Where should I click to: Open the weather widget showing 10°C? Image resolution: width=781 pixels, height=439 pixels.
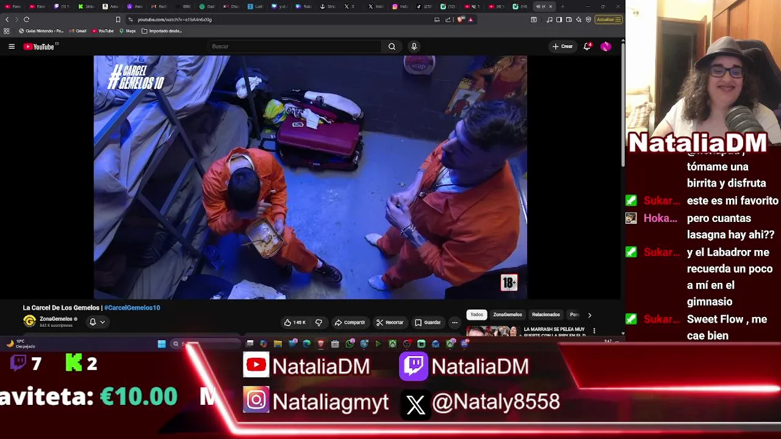pos(21,344)
